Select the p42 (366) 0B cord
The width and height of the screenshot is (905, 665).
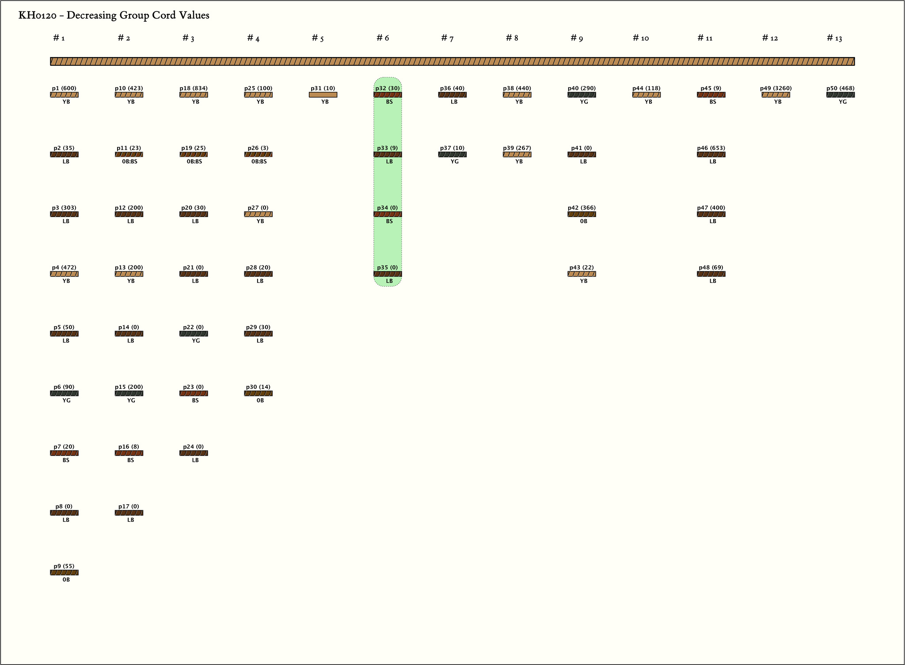582,214
